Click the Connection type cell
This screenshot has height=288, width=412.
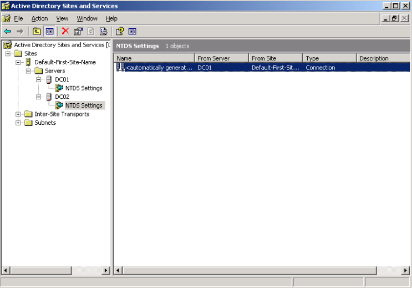coord(321,68)
